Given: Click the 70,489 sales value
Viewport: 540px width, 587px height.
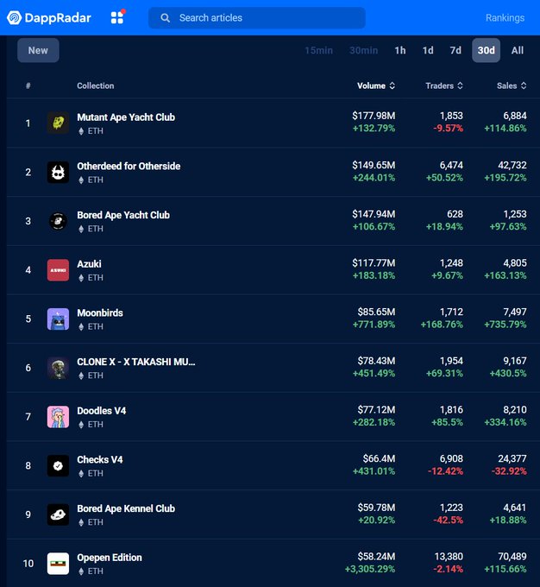Looking at the screenshot, I should [x=512, y=557].
